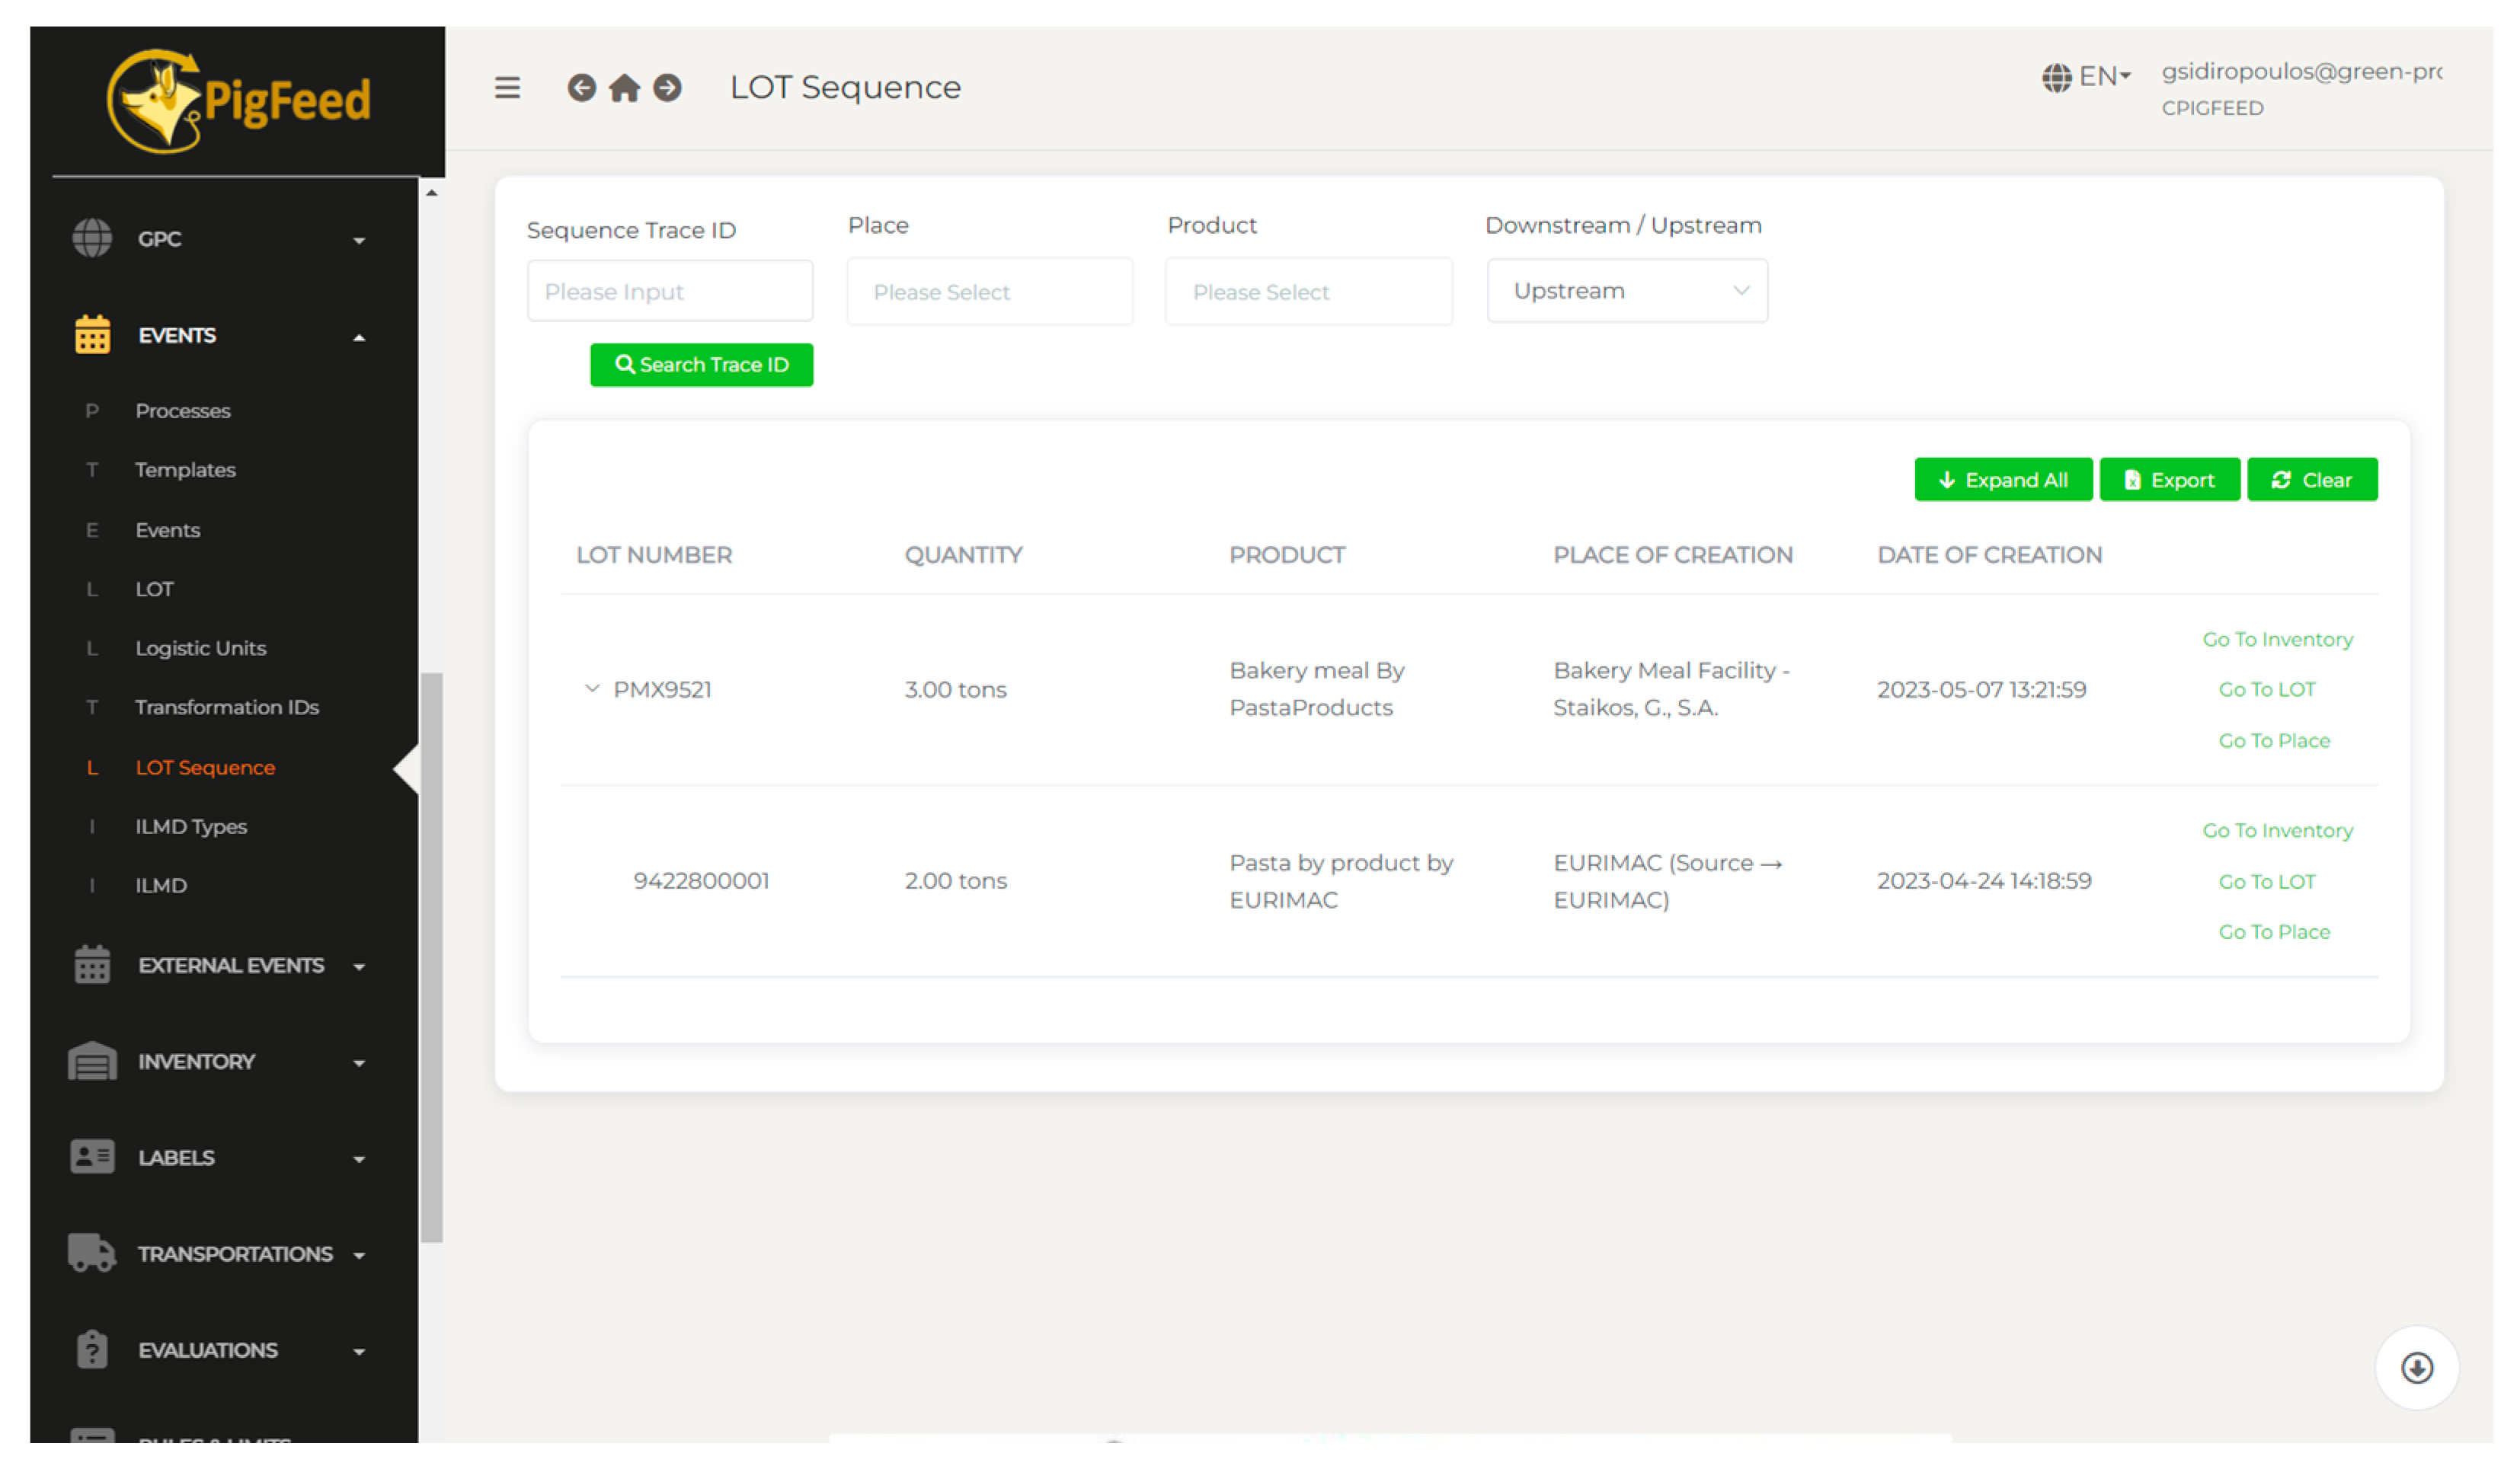Click the PigFeed logo
Viewport: 2520px width, 1469px height.
[x=238, y=100]
